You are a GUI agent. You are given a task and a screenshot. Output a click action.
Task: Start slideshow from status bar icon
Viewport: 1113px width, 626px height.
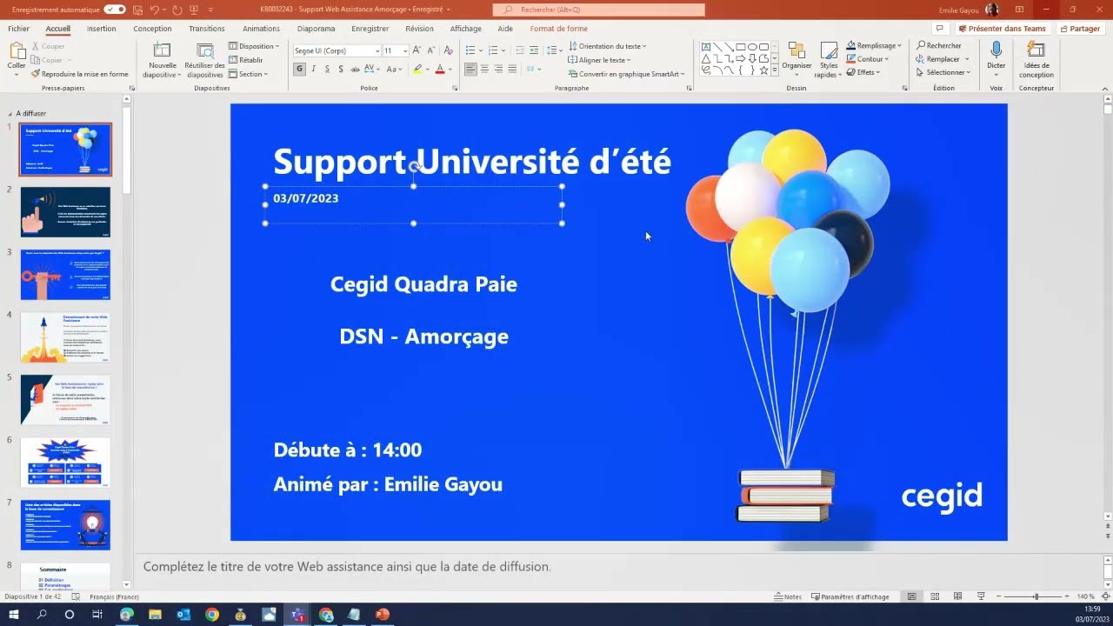click(981, 596)
